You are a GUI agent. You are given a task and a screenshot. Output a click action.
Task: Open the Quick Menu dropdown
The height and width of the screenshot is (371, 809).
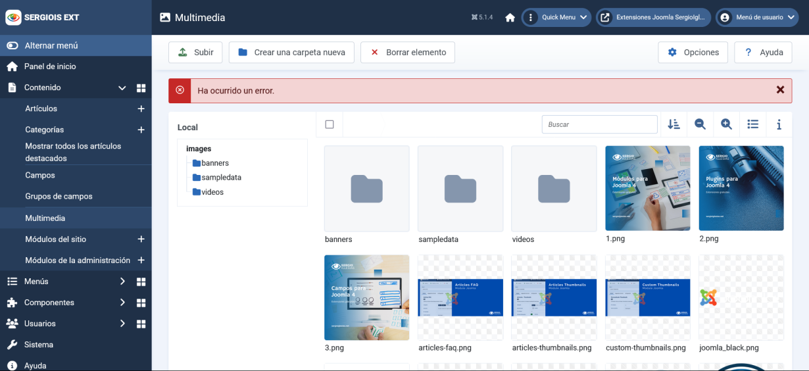click(556, 18)
